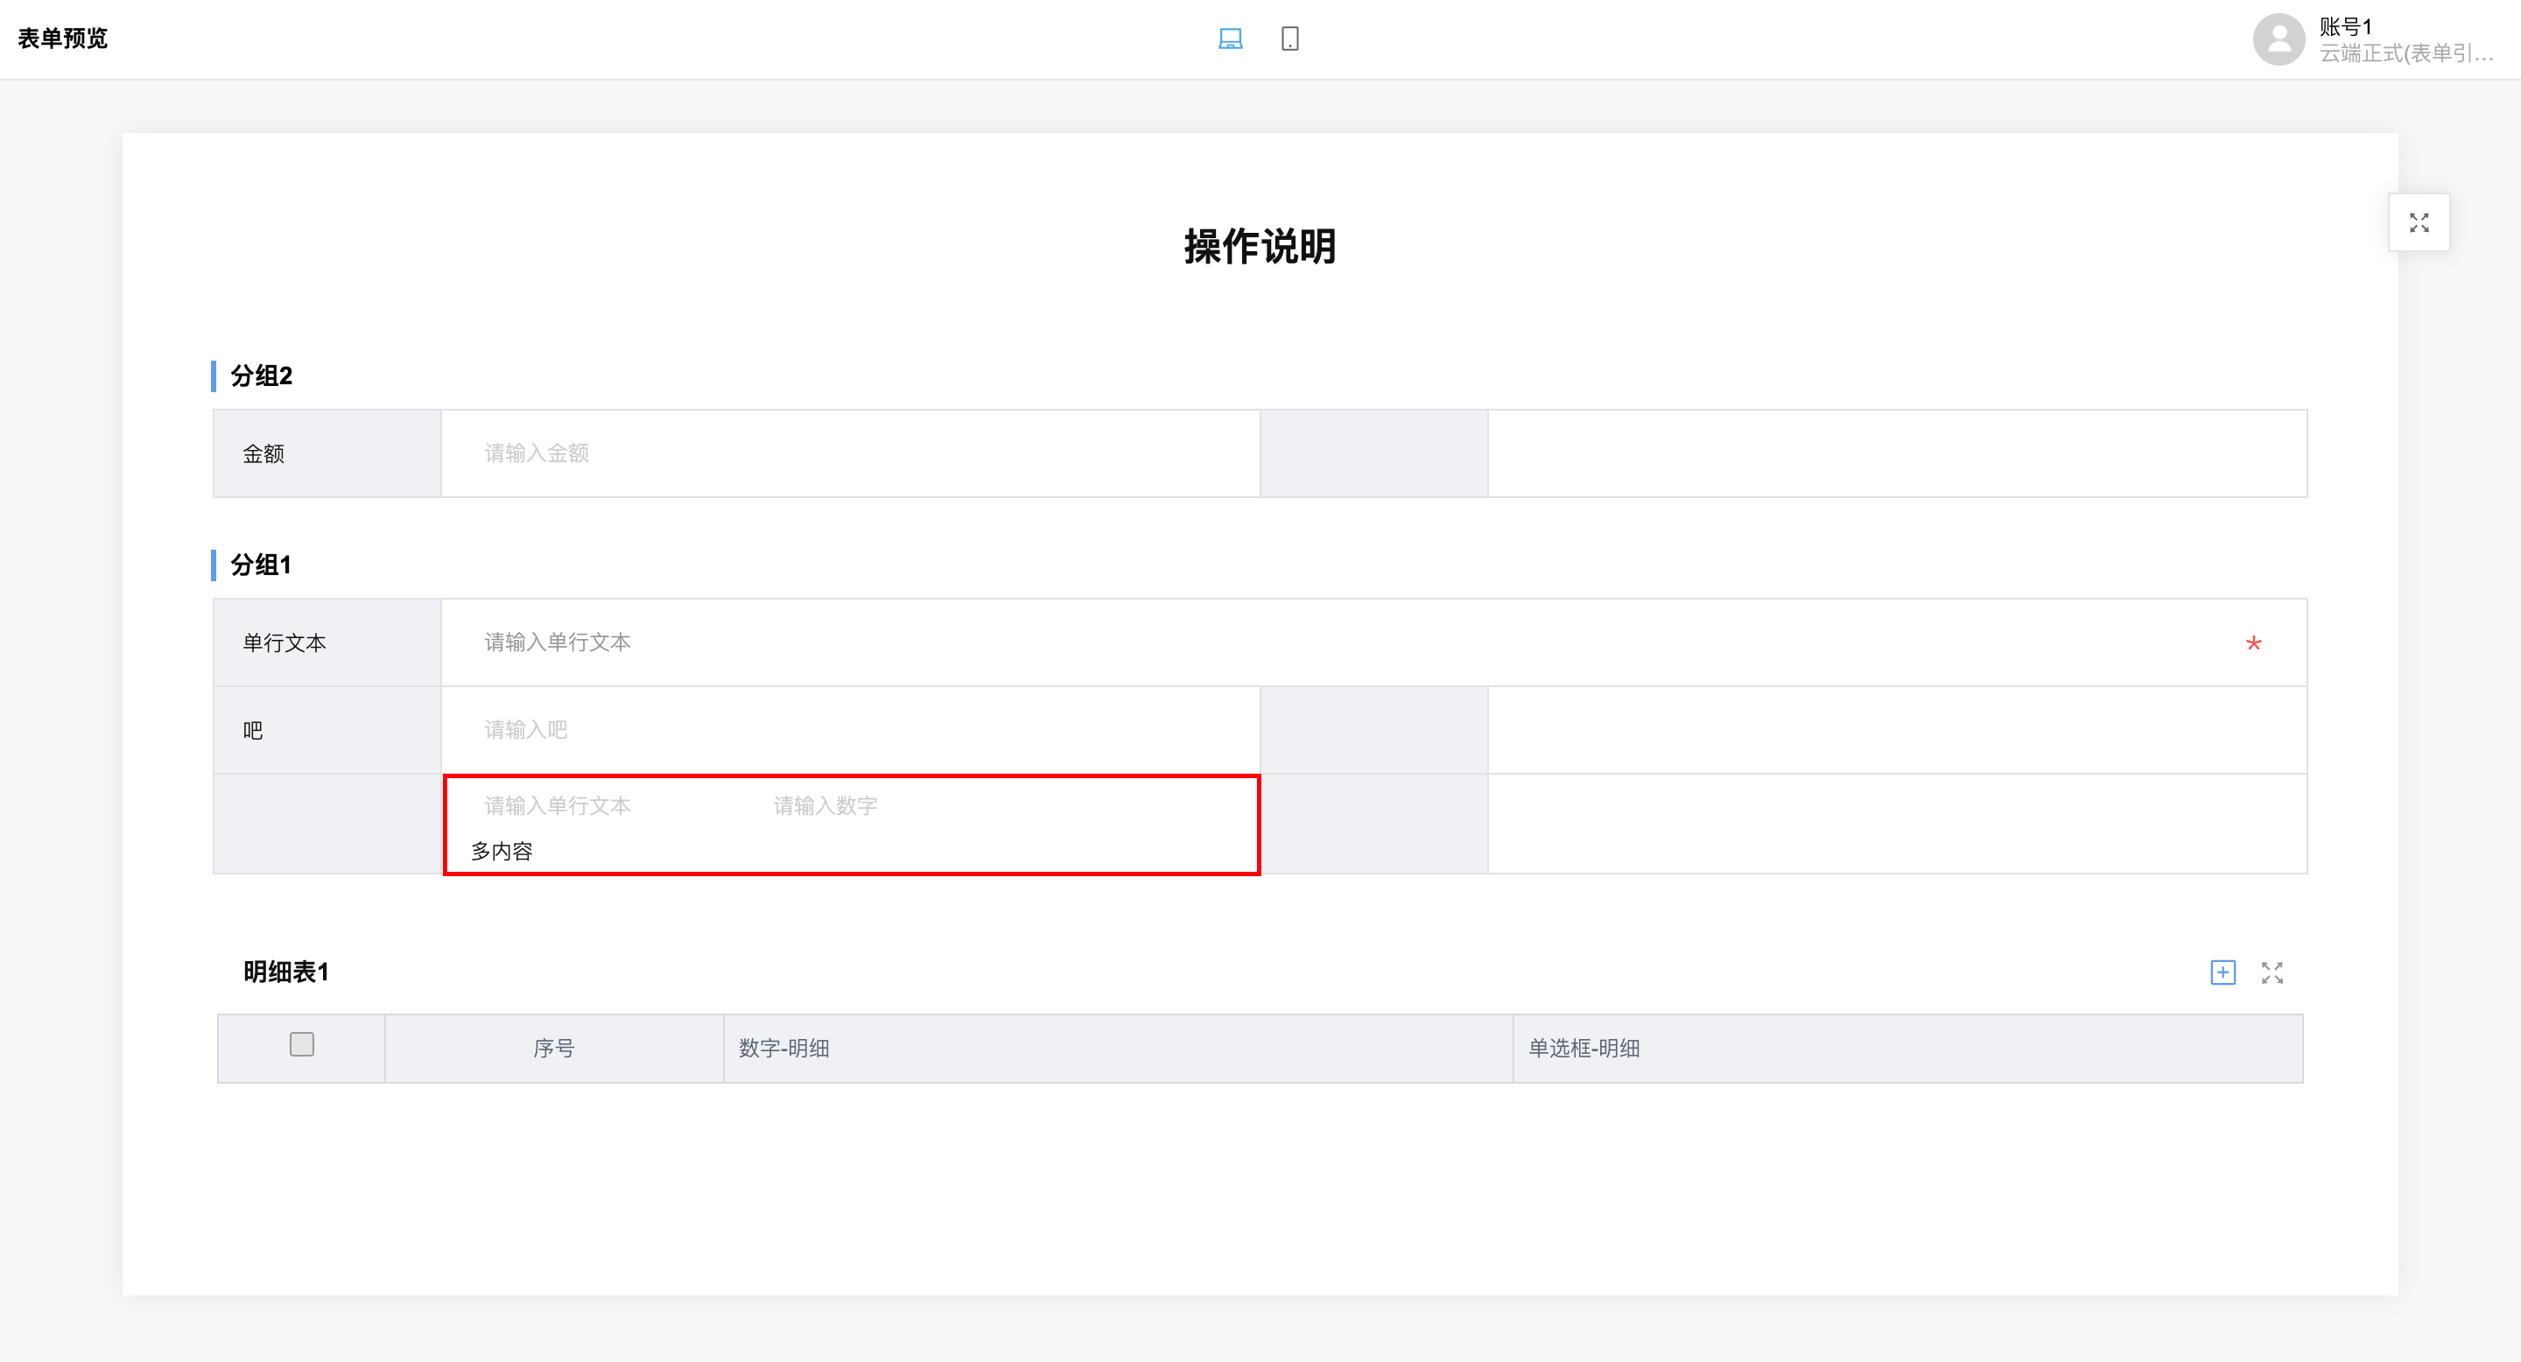The height and width of the screenshot is (1362, 2521).
Task: Tick the select-all checkbox in 明细表1
Action: 301,1045
